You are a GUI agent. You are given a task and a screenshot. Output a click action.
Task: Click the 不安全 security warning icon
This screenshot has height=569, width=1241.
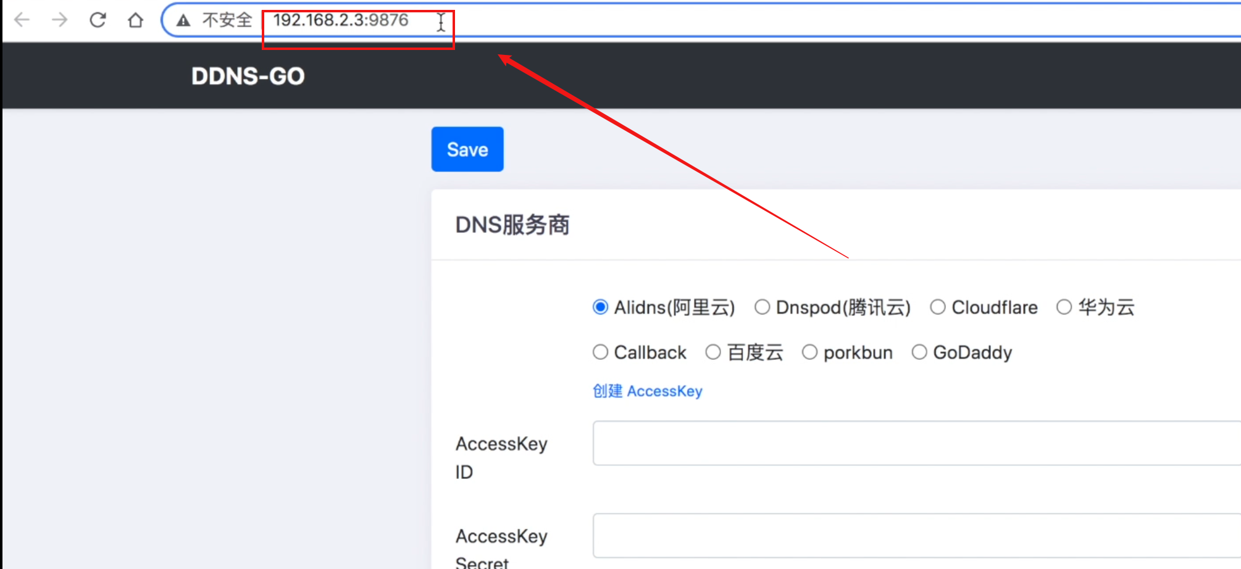click(183, 20)
